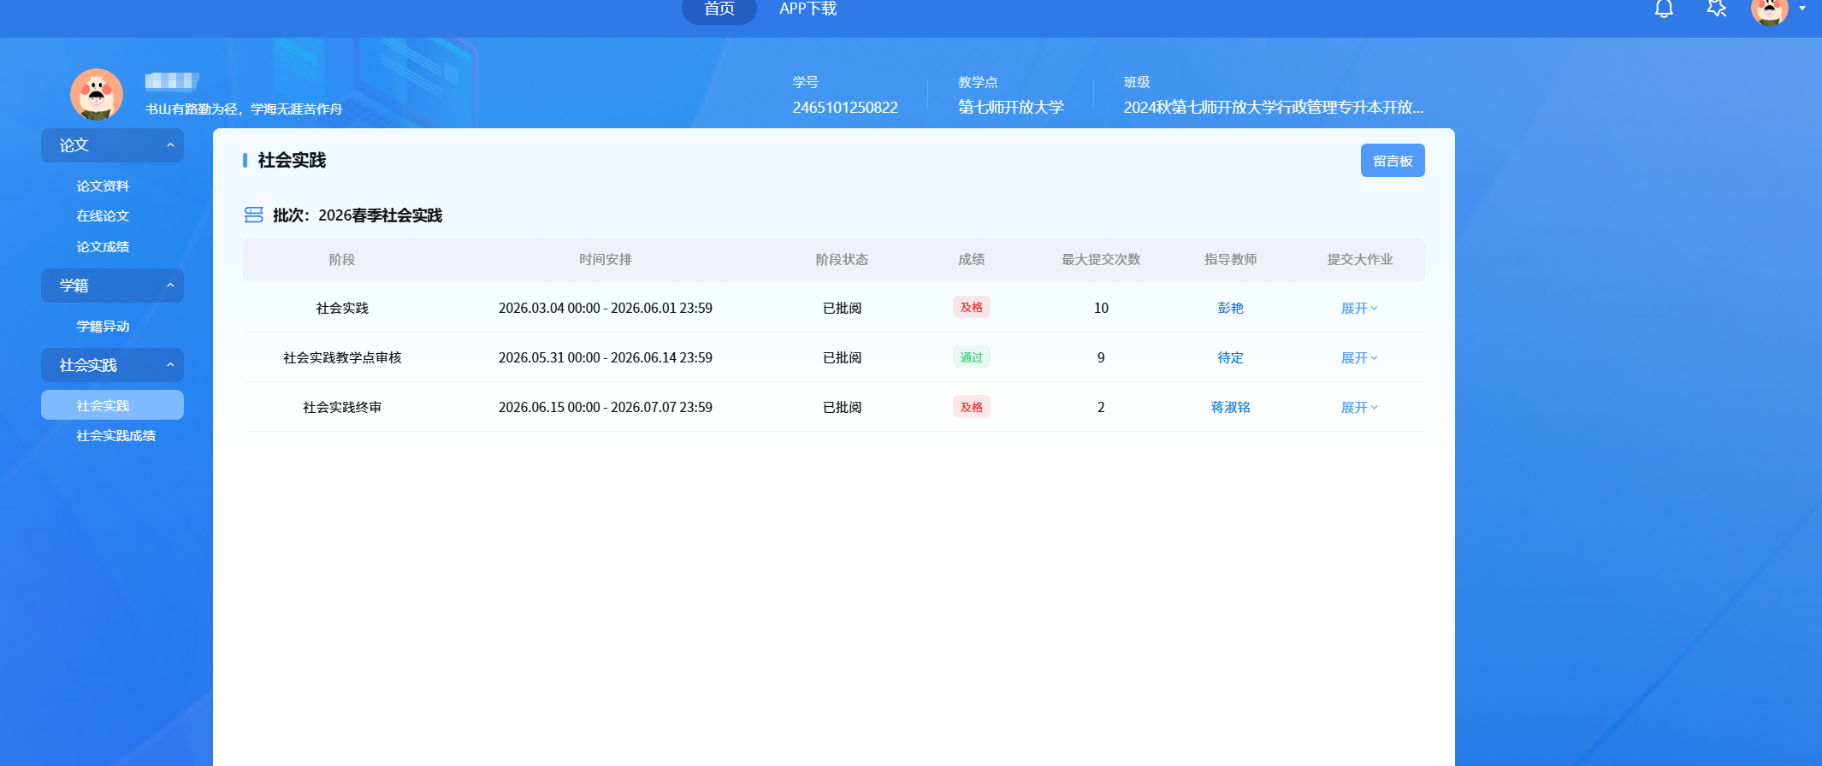Click the 提交大作业 column header
Viewport: 1822px width, 766px height.
tap(1360, 259)
